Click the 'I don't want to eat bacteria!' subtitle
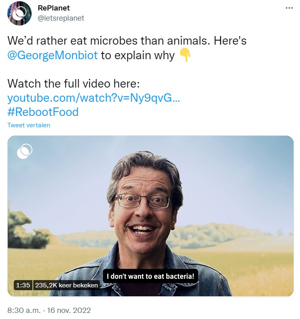Screen dimensions: 300x319 coord(150,276)
